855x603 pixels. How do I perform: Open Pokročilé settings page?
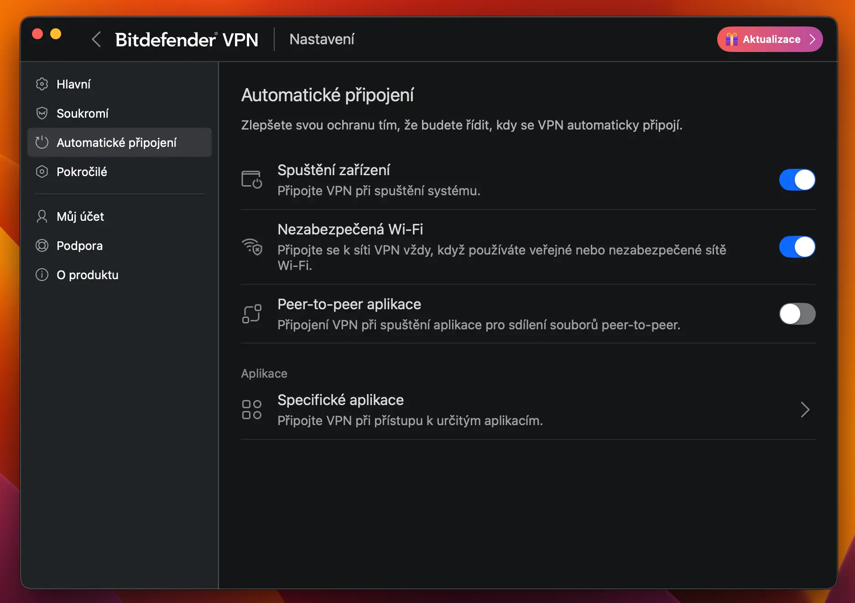pos(82,172)
